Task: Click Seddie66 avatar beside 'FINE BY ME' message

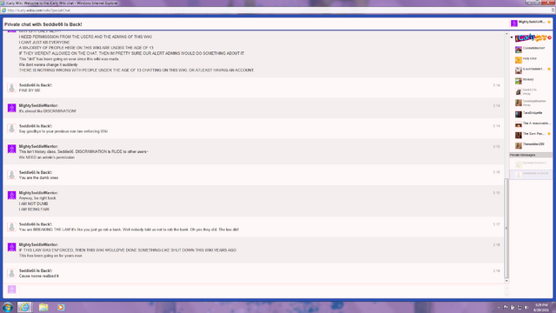Action: tap(11, 88)
